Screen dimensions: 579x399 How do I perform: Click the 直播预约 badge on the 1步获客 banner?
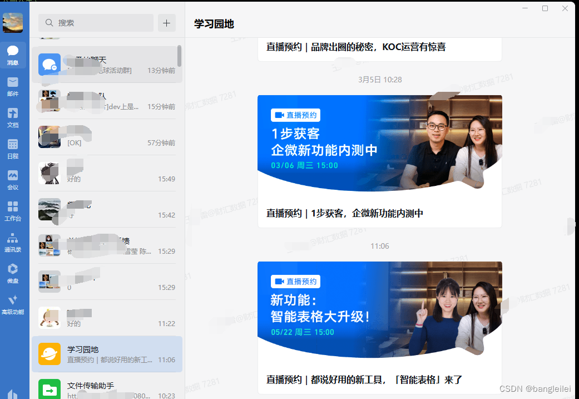click(295, 115)
